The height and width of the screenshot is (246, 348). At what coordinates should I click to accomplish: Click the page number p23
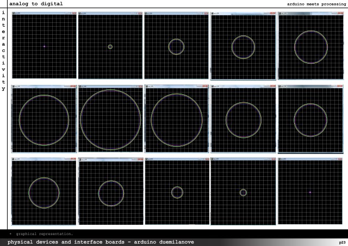point(341,241)
